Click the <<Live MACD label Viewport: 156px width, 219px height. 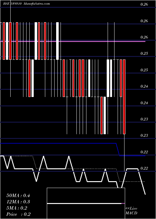tap(131, 211)
